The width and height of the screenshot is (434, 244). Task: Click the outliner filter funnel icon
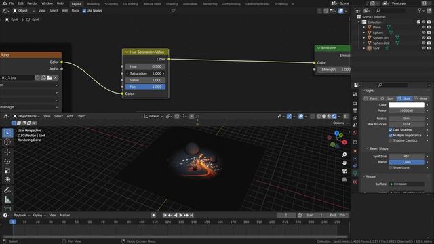[420, 11]
